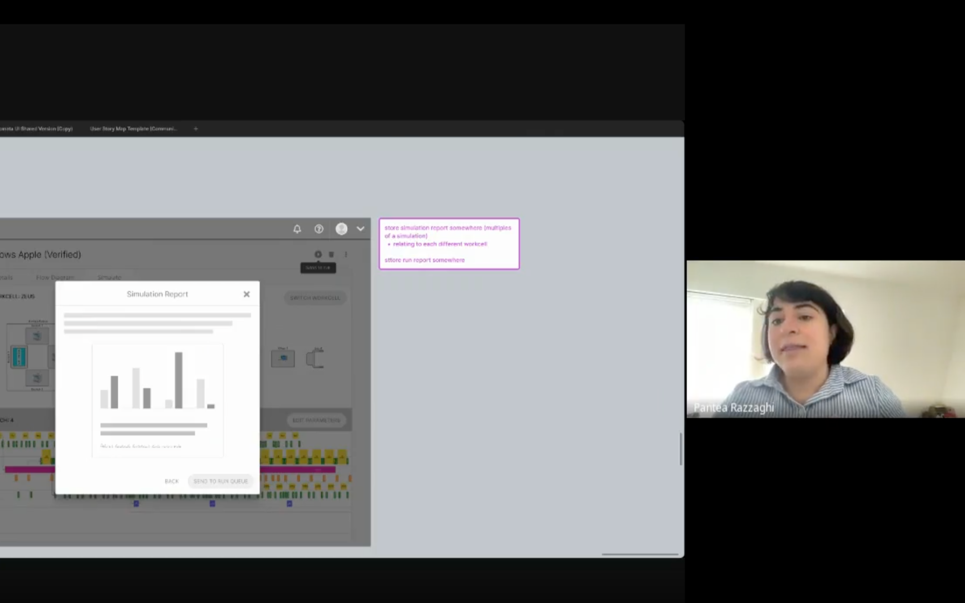Open the notifications bell icon

pos(297,229)
